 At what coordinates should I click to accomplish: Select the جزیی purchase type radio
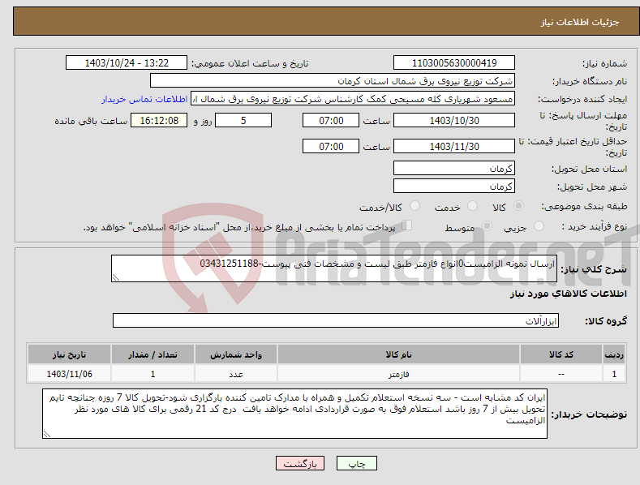(539, 225)
